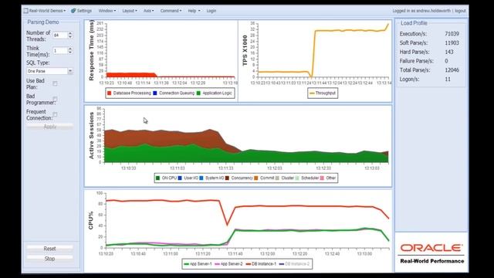Click the Parsing Demo panel title
494x278 pixels.
[x=43, y=22]
